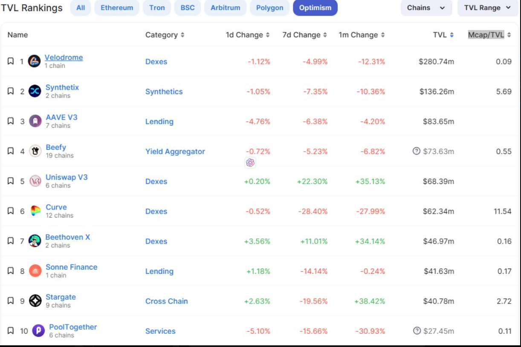Bookmark the Stargate row

tap(11, 301)
